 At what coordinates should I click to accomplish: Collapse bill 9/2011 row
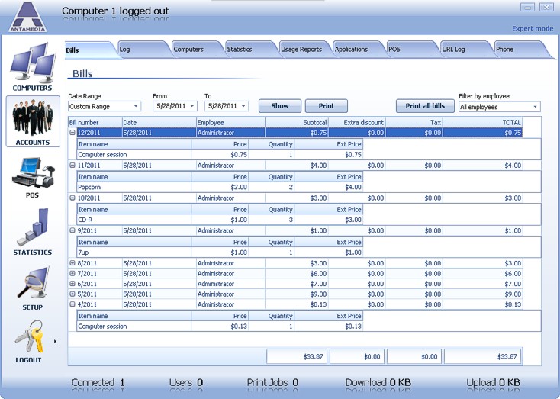click(x=72, y=230)
